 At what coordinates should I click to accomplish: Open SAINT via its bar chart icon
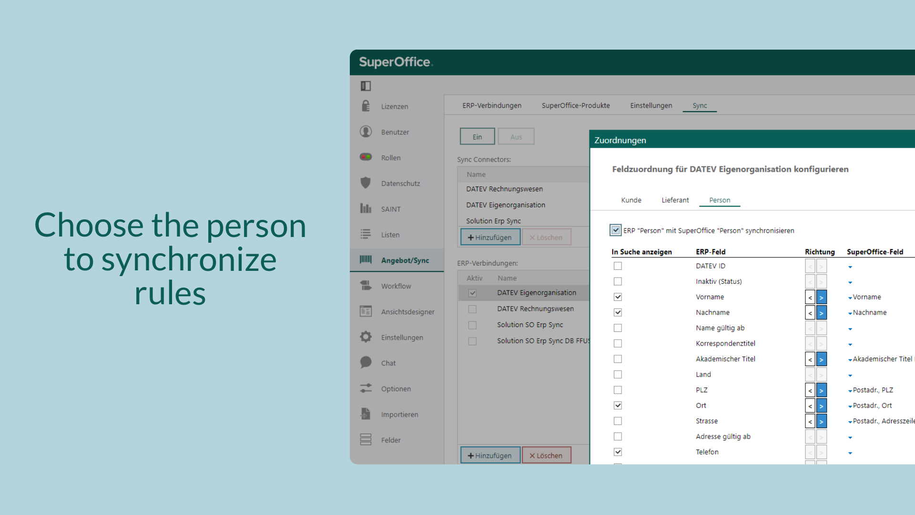[366, 208]
